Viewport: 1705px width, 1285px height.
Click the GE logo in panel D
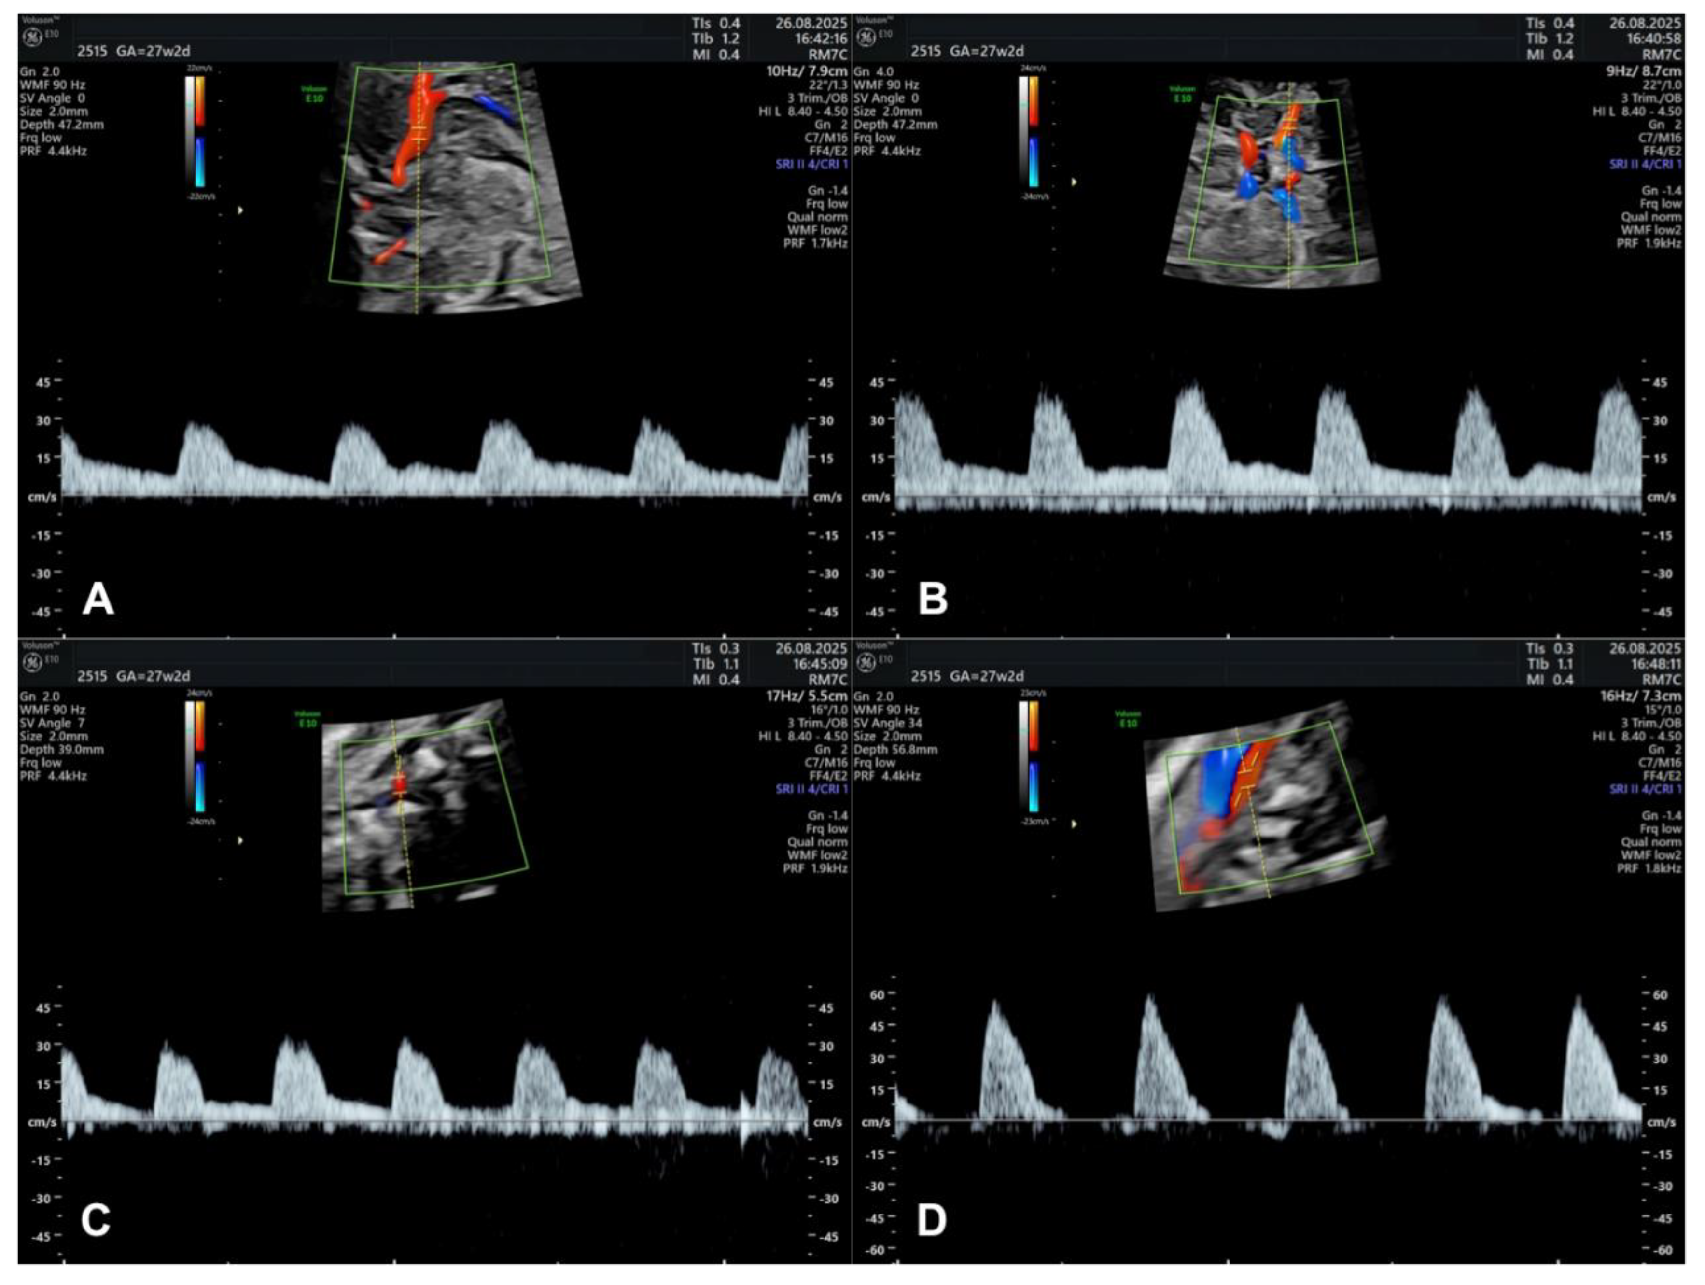[866, 663]
